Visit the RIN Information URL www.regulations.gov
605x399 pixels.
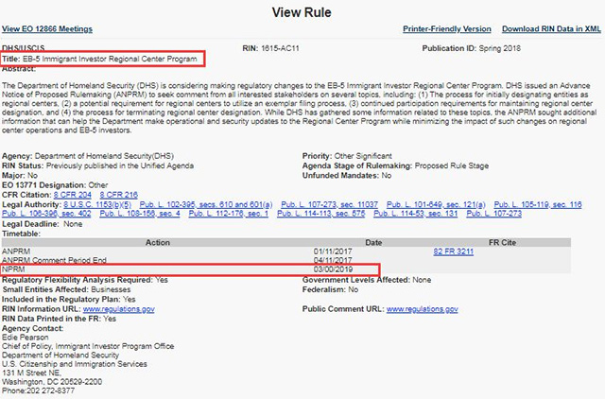(119, 308)
